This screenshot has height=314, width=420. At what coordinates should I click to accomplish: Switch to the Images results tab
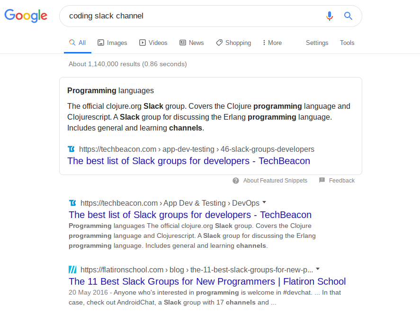[112, 43]
